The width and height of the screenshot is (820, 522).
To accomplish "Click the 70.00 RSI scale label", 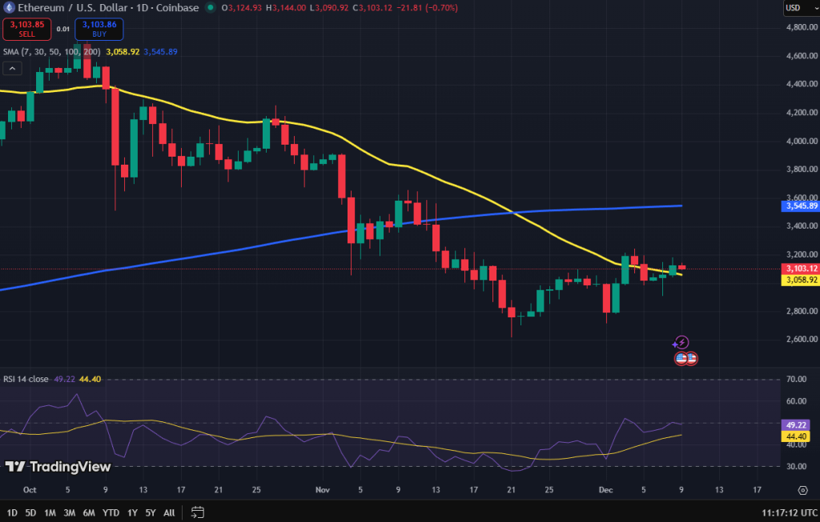I will pos(797,379).
